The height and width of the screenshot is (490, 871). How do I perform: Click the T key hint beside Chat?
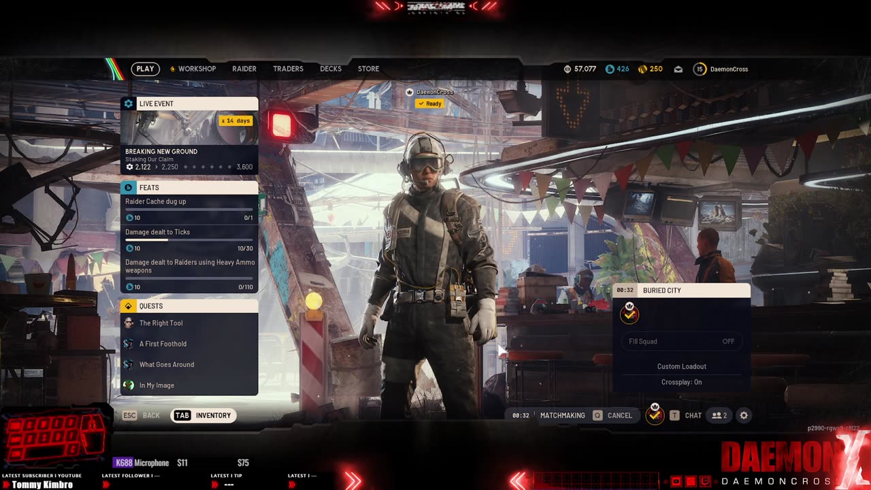point(674,415)
